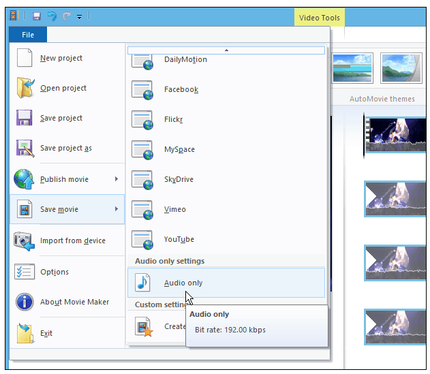Select Save movie menu entry

pyautogui.click(x=67, y=209)
